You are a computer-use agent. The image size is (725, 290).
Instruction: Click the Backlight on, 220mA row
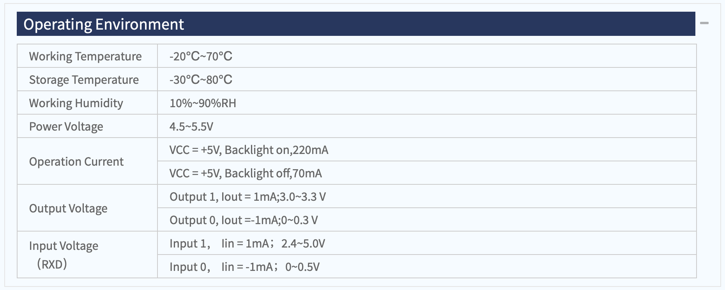(x=427, y=149)
